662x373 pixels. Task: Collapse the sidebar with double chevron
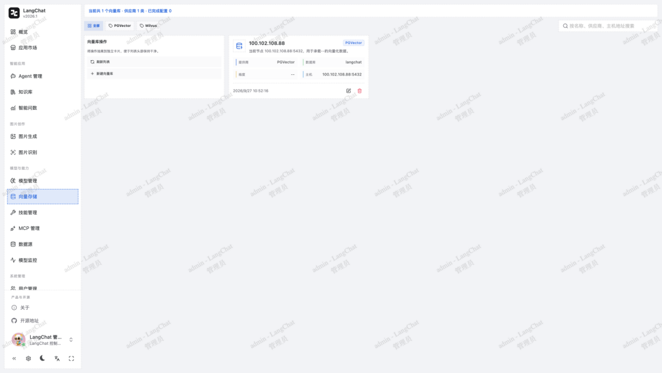click(x=14, y=358)
